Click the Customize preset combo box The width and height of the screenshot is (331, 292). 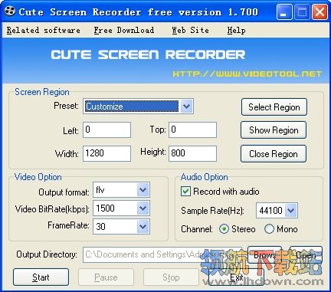138,106
